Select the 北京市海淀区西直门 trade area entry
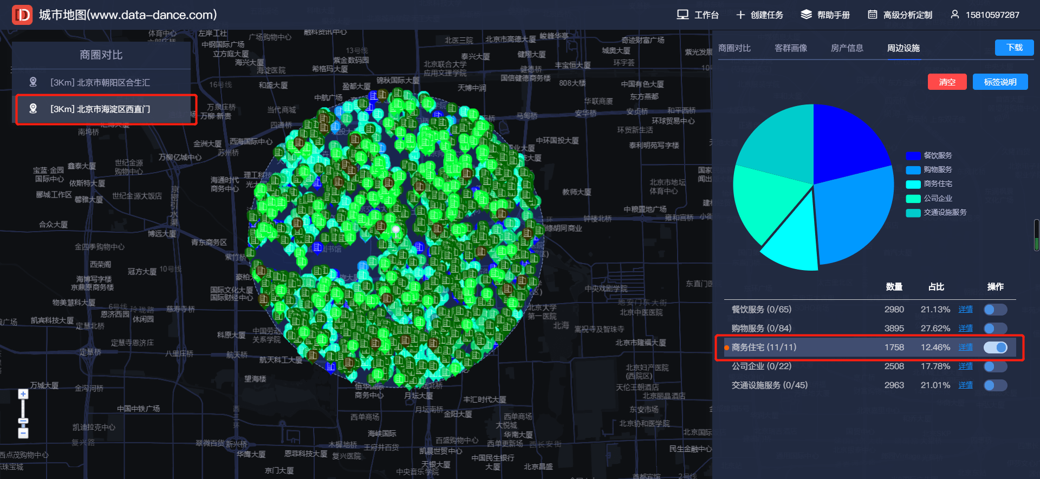The width and height of the screenshot is (1040, 479). (x=100, y=109)
